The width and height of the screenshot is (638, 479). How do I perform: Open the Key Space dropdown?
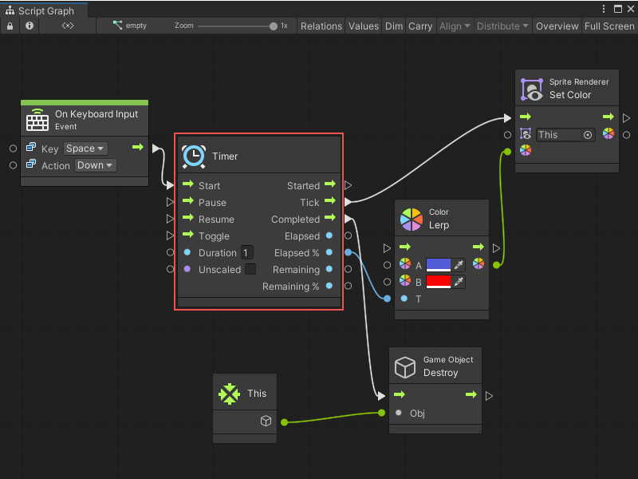coord(85,148)
